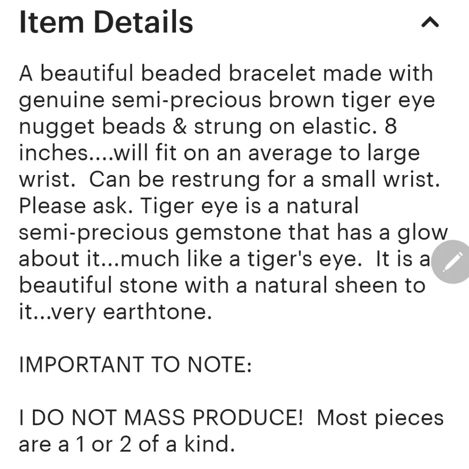Click the "IMPORTANT TO NOTE:" line

point(135,365)
